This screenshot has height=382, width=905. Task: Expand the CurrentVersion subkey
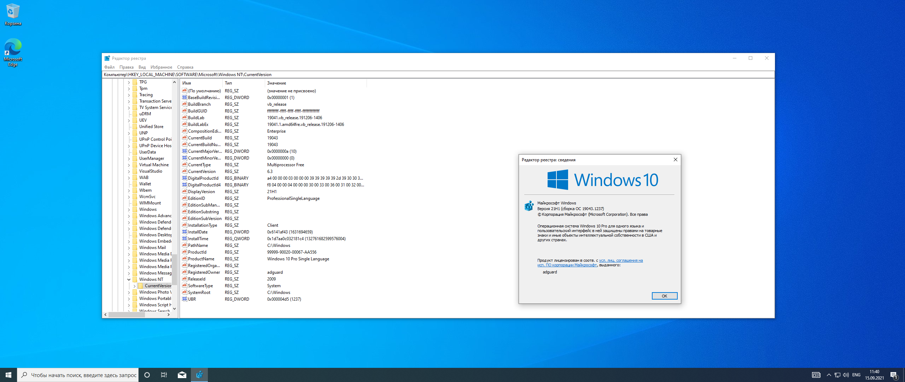coord(134,286)
